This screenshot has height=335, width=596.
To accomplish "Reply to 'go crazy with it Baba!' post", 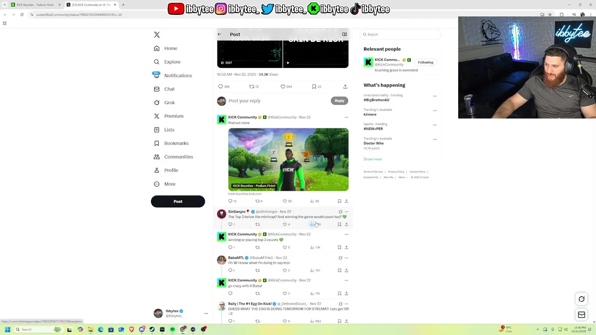I will pyautogui.click(x=230, y=294).
